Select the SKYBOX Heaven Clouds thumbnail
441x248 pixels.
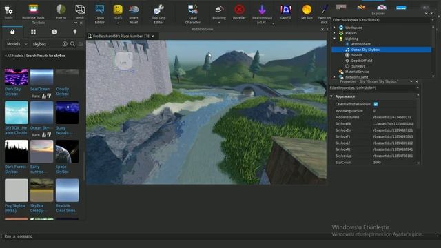[x=17, y=113]
